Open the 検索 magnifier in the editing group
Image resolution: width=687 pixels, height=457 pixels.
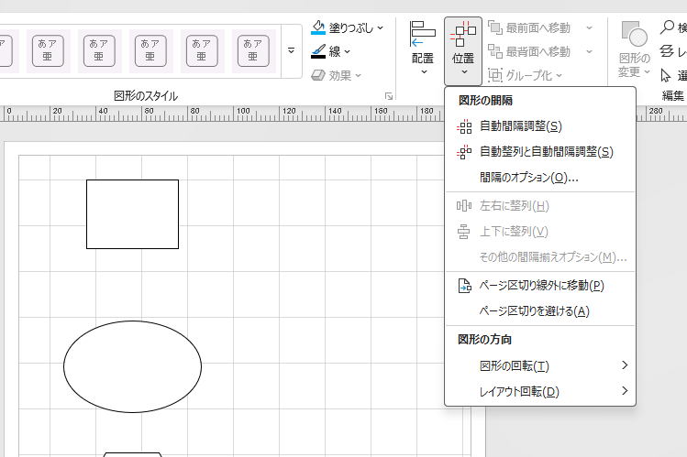668,28
